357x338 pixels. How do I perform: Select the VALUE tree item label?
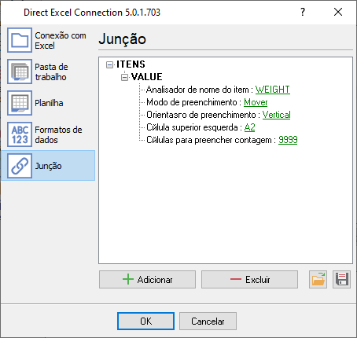pyautogui.click(x=147, y=77)
